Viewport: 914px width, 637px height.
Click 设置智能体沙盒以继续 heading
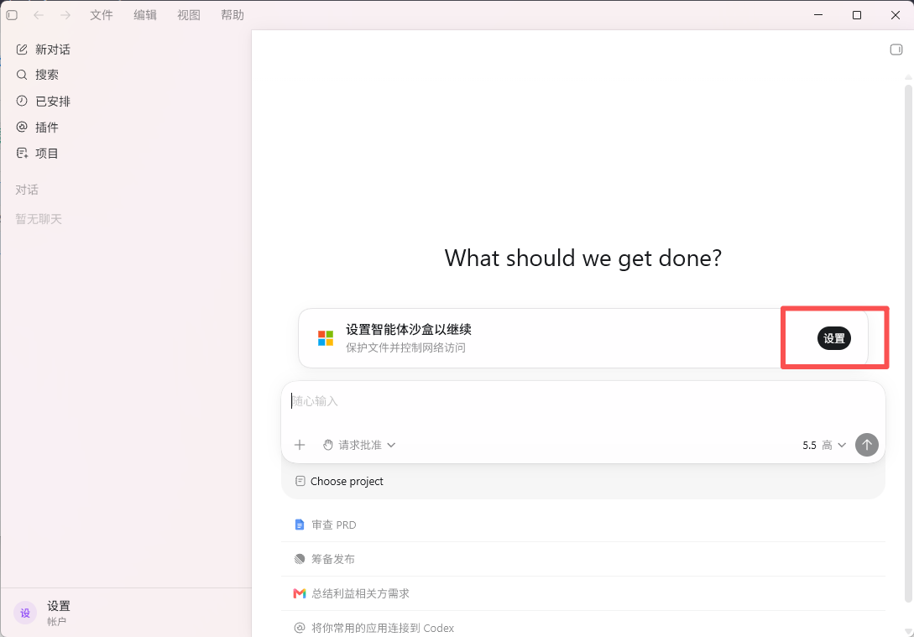(409, 329)
